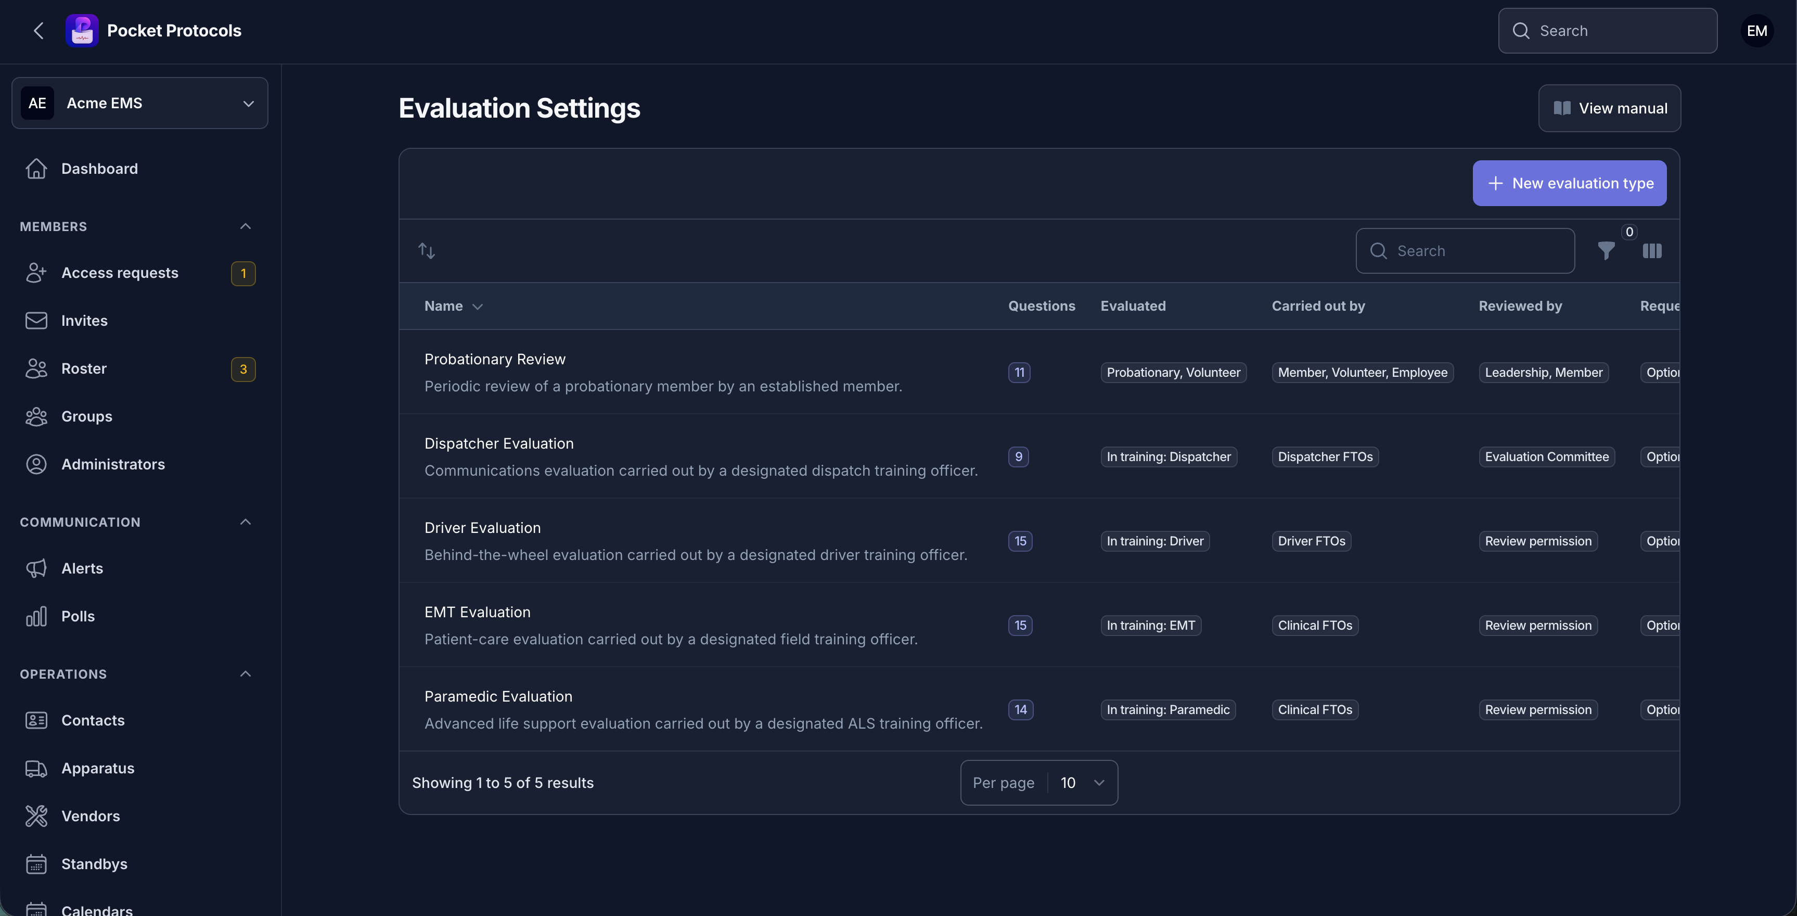Go to Roster in sidebar

point(139,368)
